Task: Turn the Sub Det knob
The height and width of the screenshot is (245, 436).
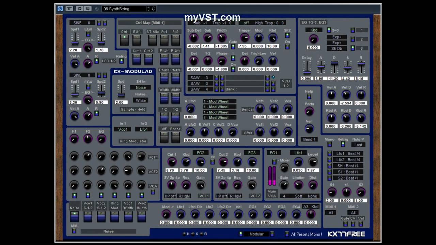Action: coord(193,38)
